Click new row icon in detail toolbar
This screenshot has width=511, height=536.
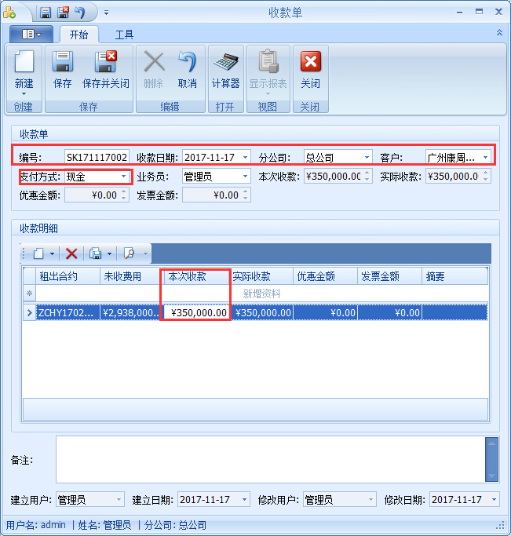point(38,253)
